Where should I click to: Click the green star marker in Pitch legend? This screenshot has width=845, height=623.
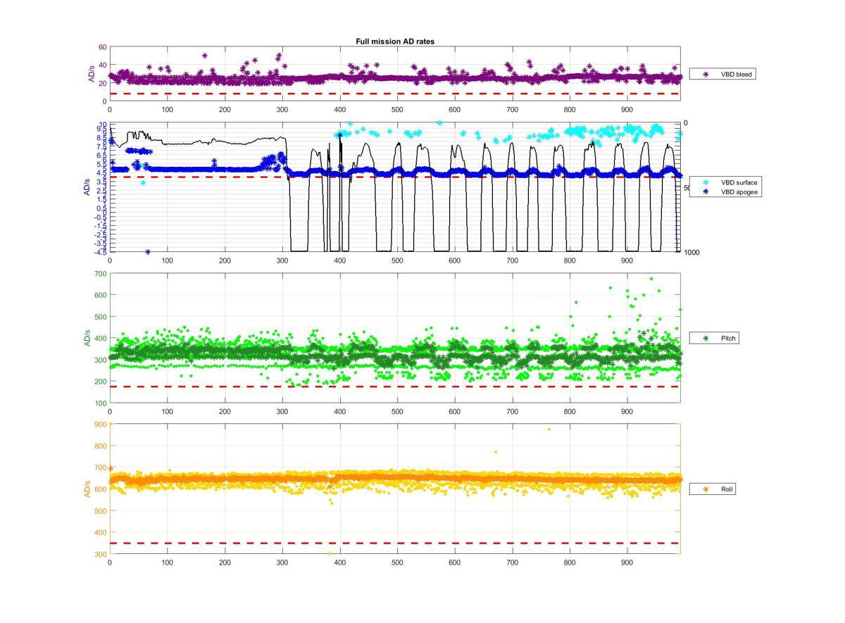pos(706,339)
